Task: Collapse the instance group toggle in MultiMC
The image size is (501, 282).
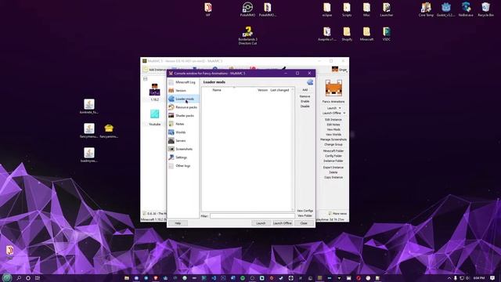Action: (x=146, y=78)
